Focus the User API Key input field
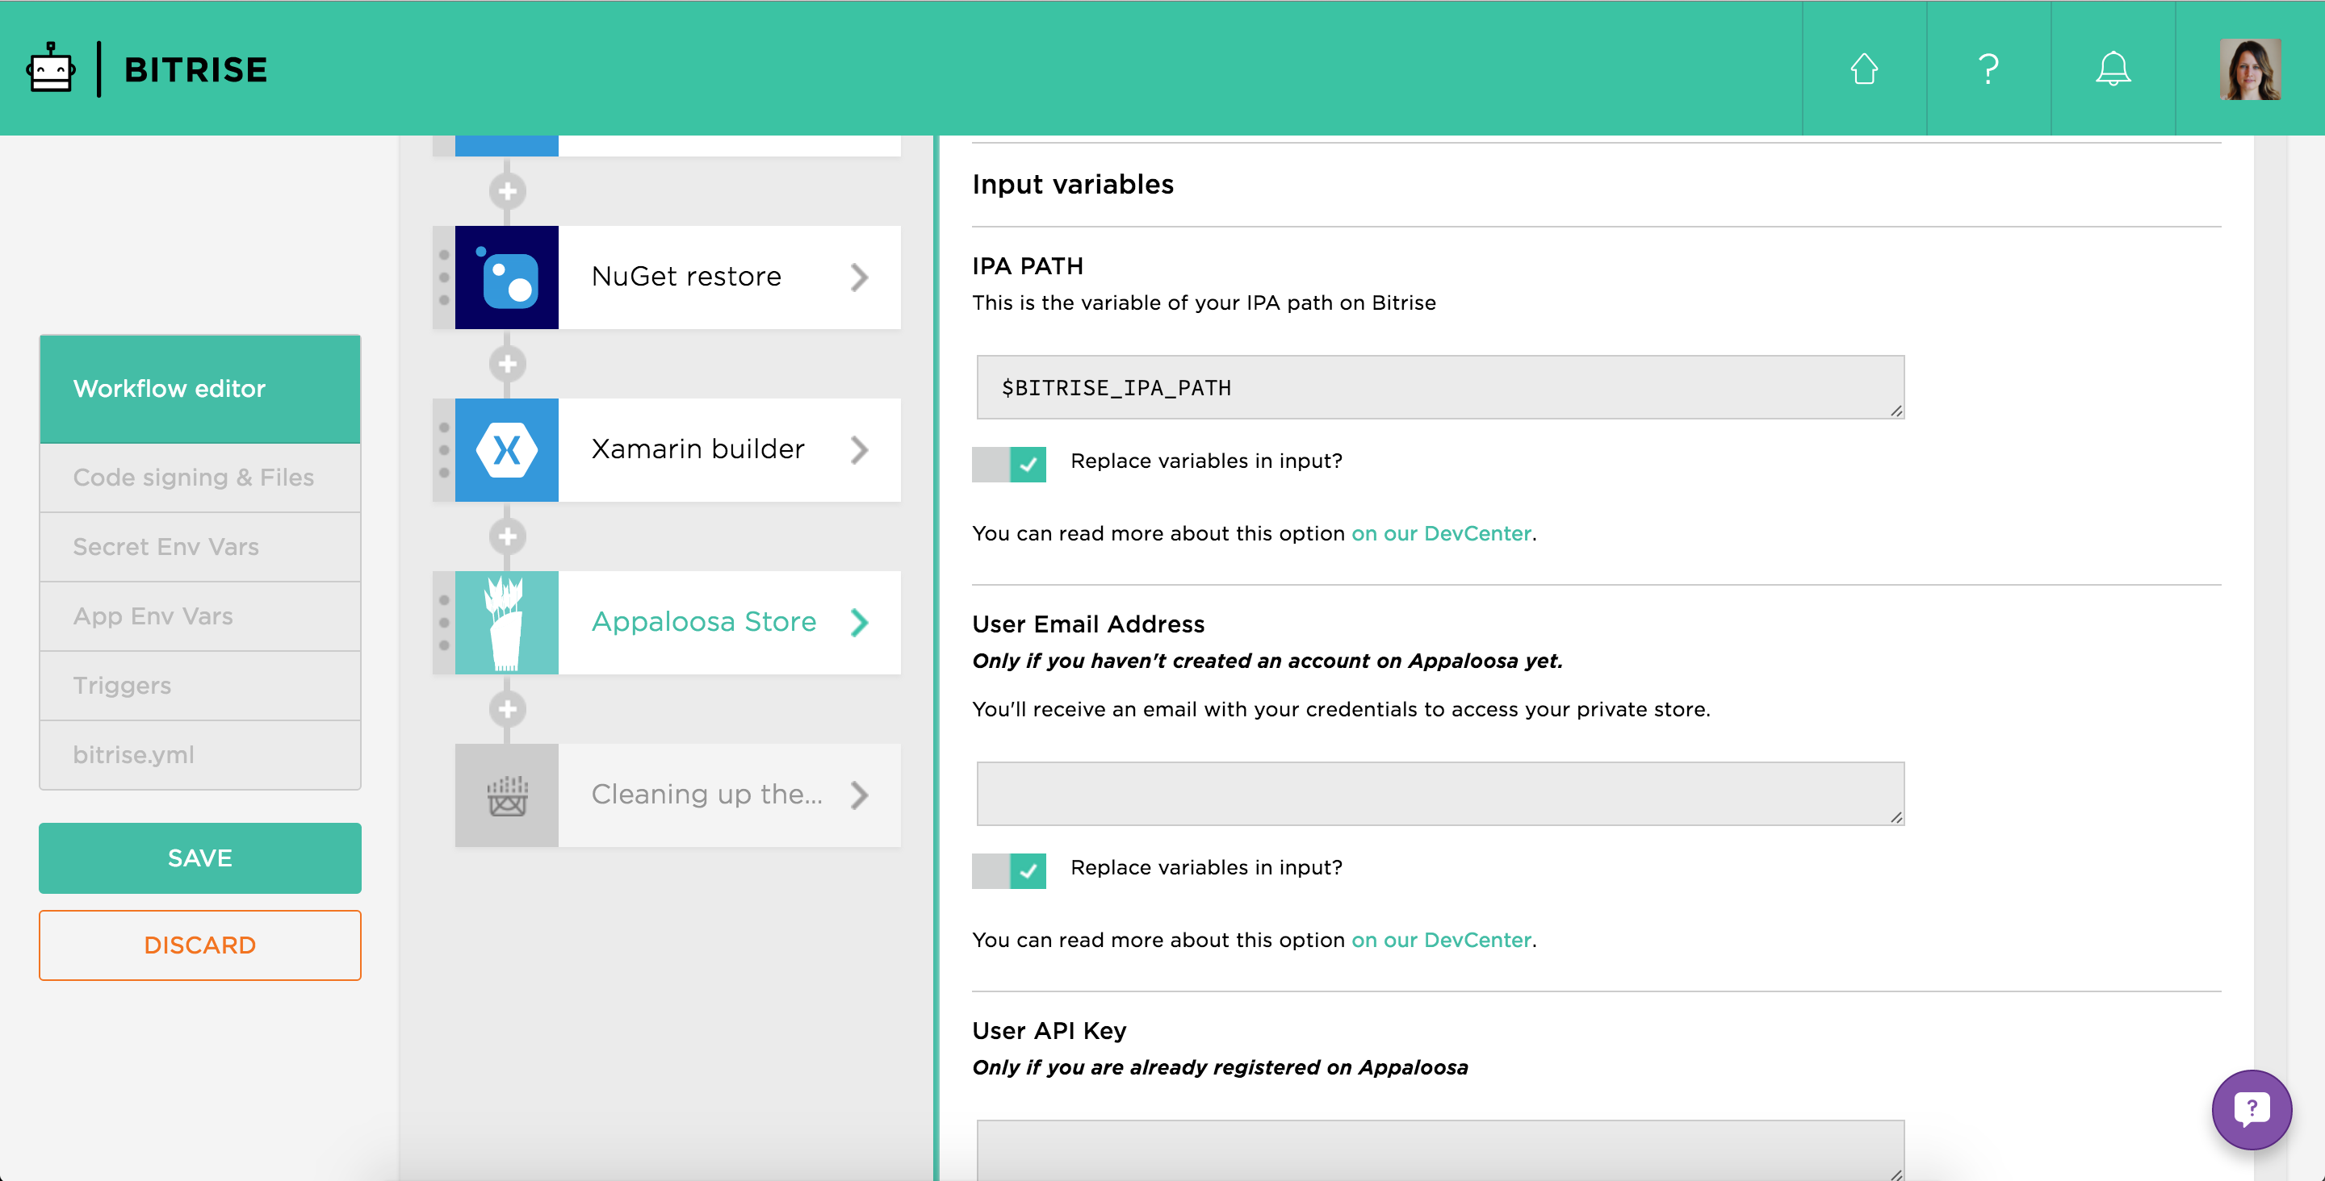The image size is (2325, 1181). click(1440, 1150)
